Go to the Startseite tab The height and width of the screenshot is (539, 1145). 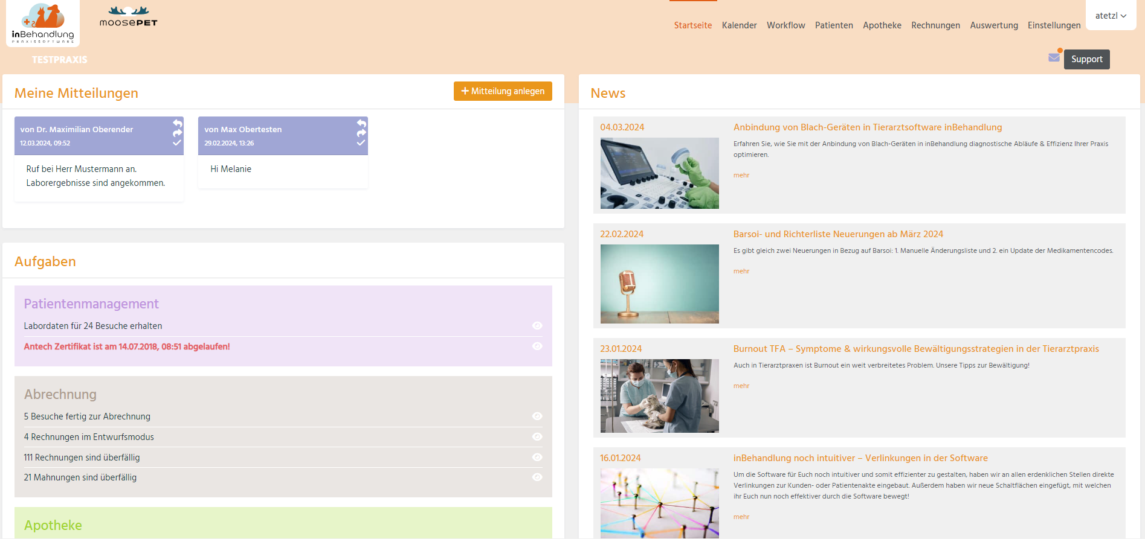pos(693,25)
